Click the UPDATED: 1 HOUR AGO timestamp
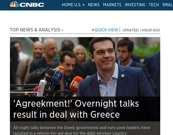The width and height of the screenshot is (173, 135). coord(141,30)
